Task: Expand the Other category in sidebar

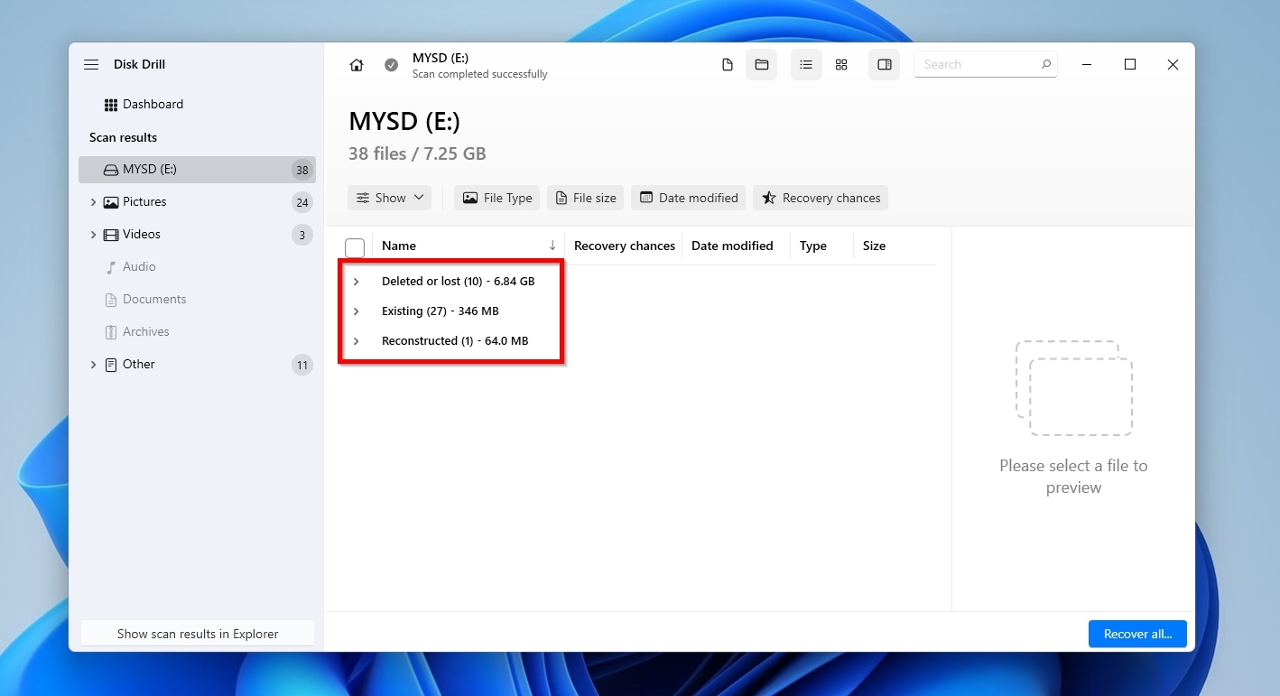Action: [93, 365]
